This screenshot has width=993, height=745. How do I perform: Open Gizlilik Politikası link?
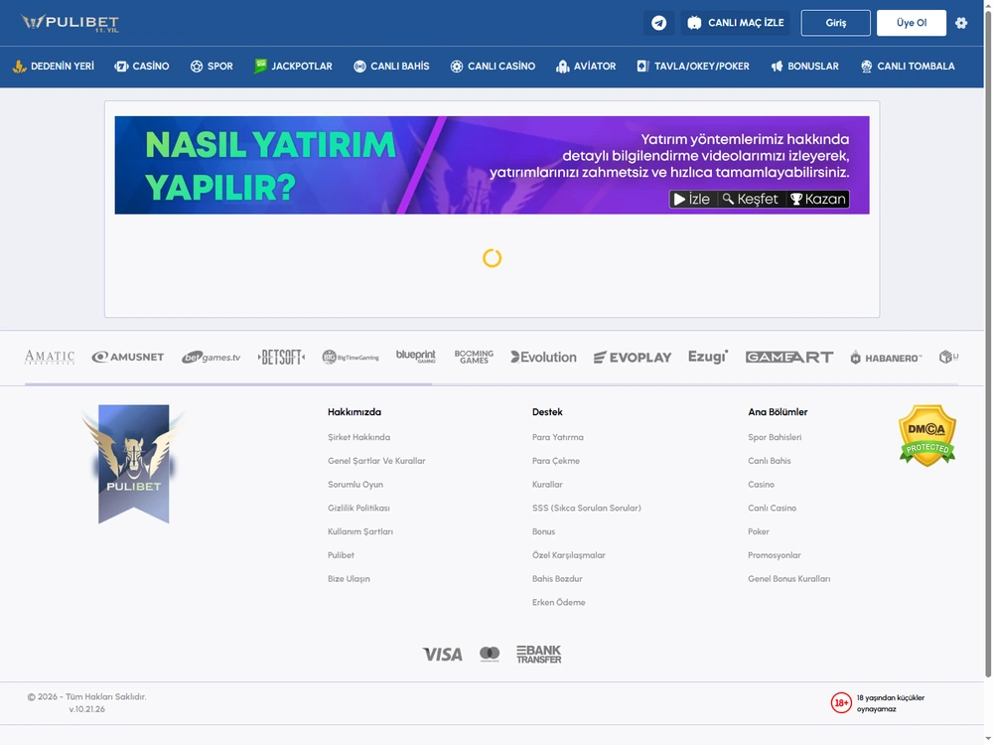(x=358, y=508)
